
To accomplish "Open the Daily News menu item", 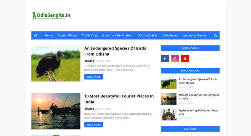I will click(x=170, y=35).
